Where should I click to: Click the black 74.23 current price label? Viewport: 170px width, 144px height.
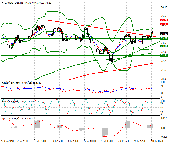coord(164,34)
